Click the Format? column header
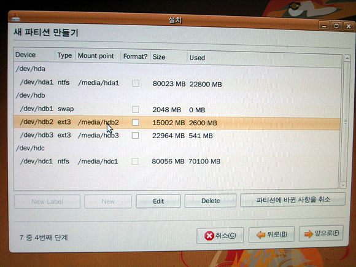Image resolution: width=356 pixels, height=267 pixels. coord(135,56)
